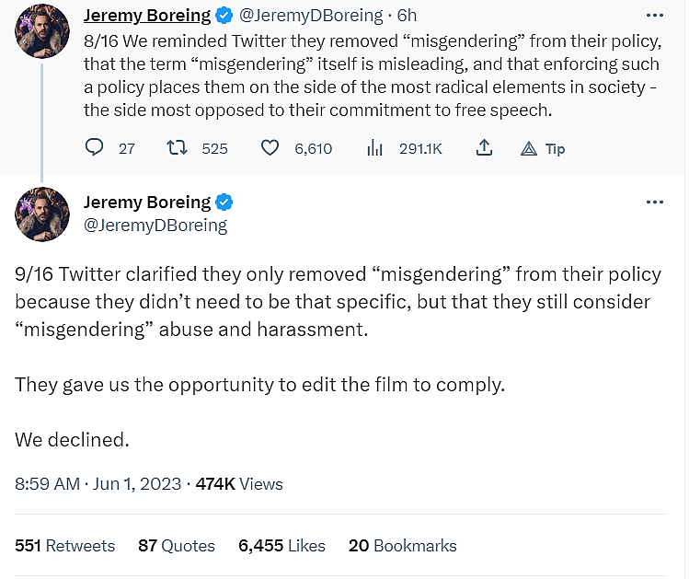View the 6,455 Likes list
The height and width of the screenshot is (579, 689).
coord(281,546)
